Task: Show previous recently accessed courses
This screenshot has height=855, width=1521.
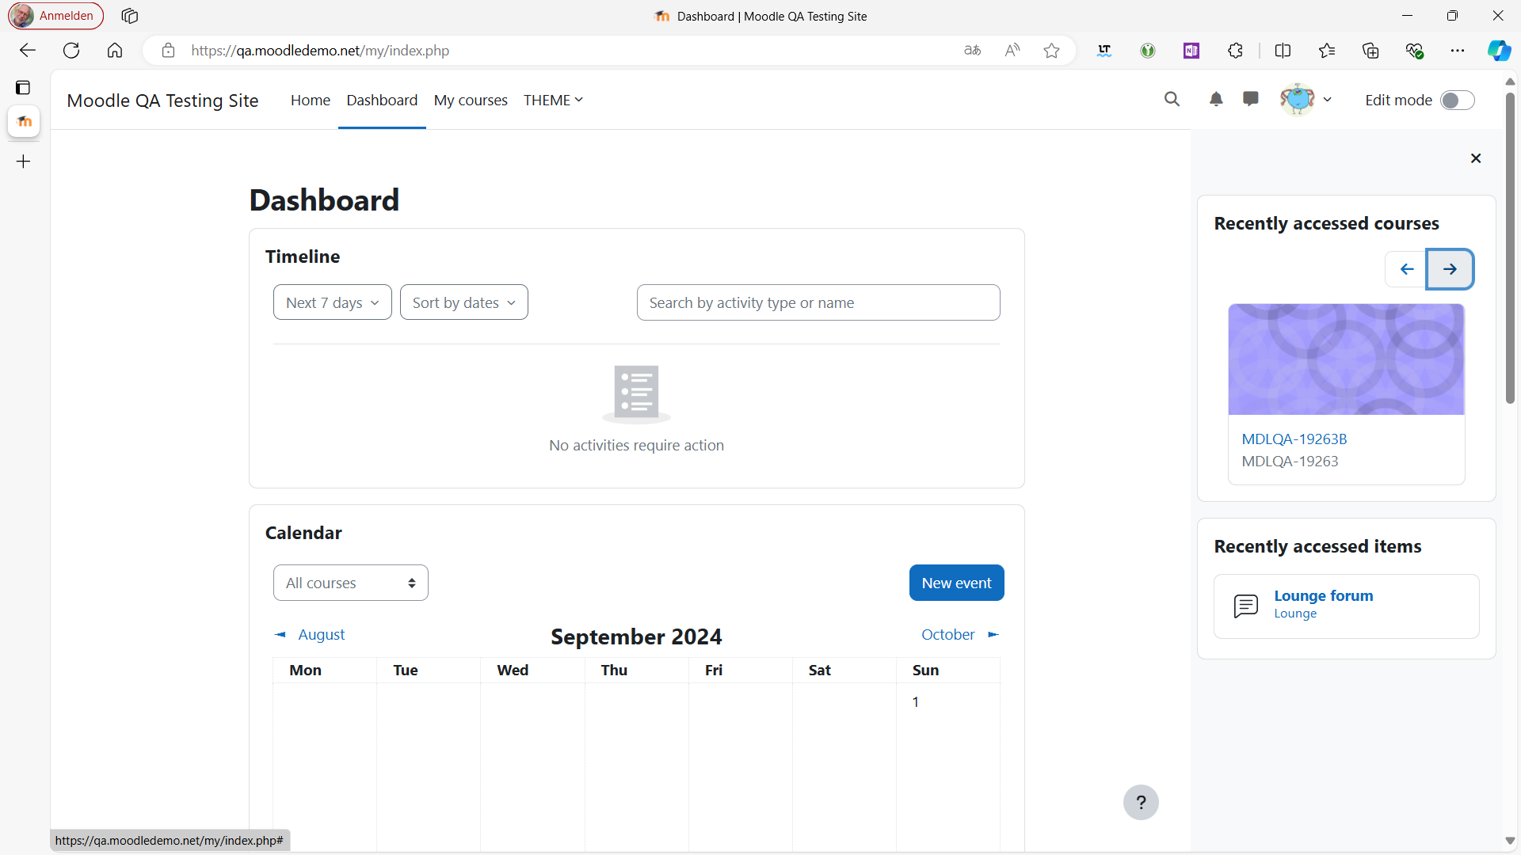Action: click(1406, 269)
